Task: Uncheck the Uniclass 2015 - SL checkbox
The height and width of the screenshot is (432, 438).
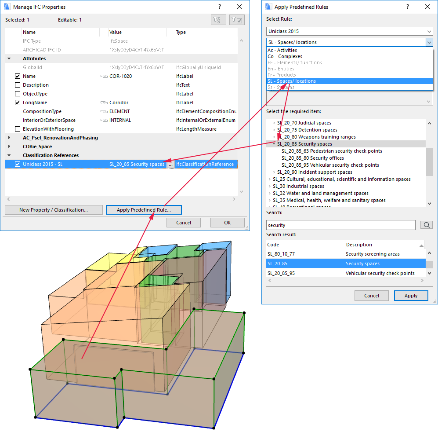Action: pos(18,164)
